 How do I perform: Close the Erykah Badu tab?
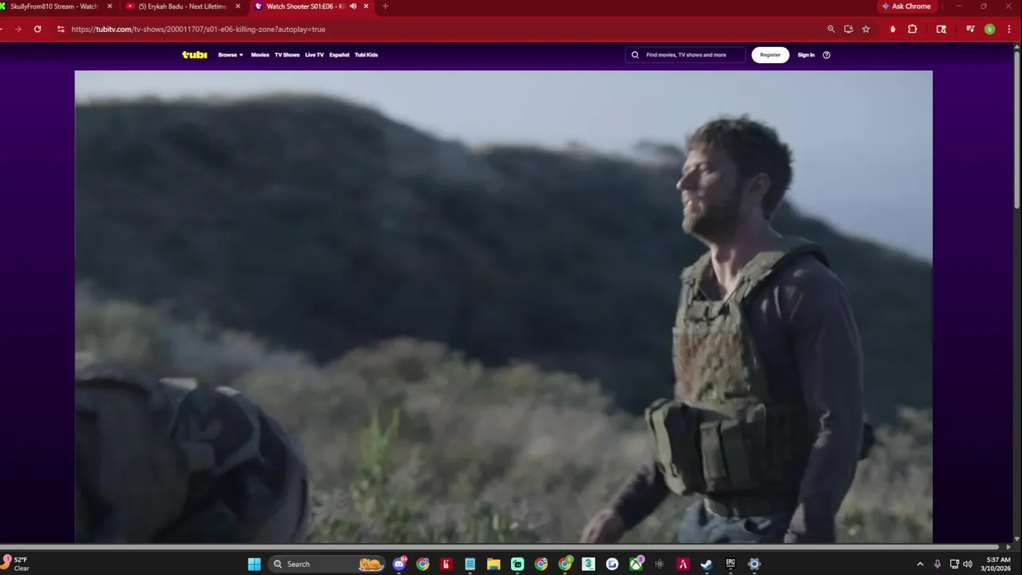point(238,6)
